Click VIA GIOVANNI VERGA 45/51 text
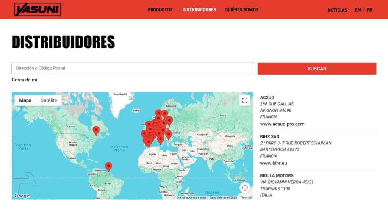The height and width of the screenshot is (213, 388). tap(286, 182)
